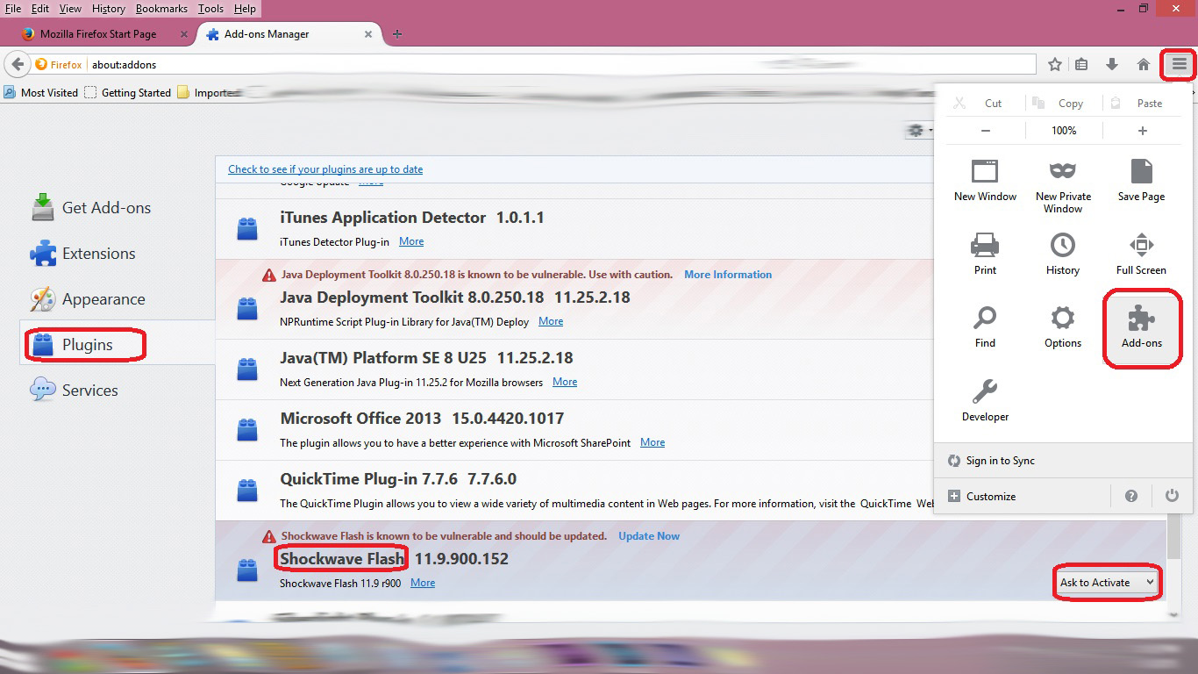Open the Help menu
This screenshot has height=674, width=1198.
pyautogui.click(x=245, y=9)
